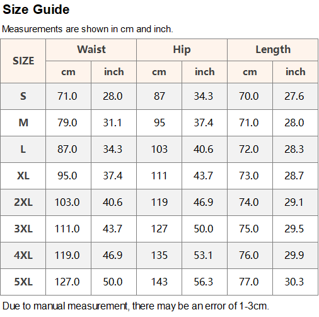Click waist value 71.0 cm
319x317 pixels.
point(67,96)
